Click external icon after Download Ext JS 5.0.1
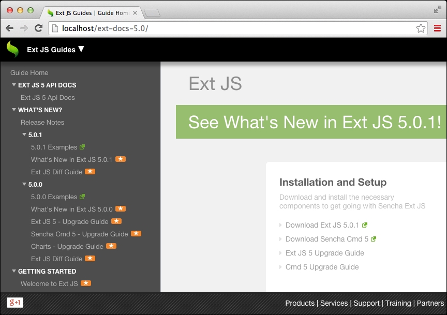447x315 pixels. click(x=365, y=225)
